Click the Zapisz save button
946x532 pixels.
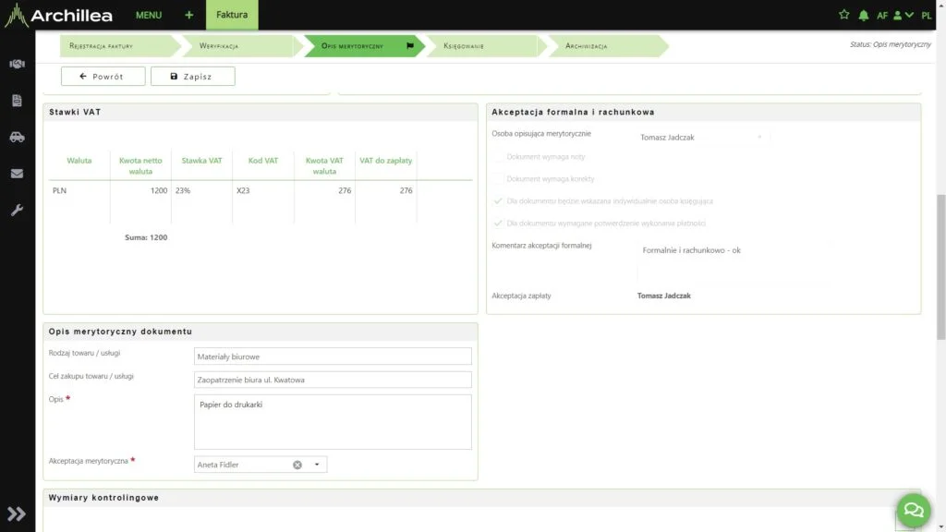[192, 77]
